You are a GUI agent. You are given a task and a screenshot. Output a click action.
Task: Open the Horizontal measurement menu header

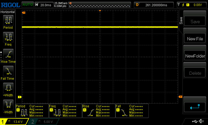pos(8,12)
